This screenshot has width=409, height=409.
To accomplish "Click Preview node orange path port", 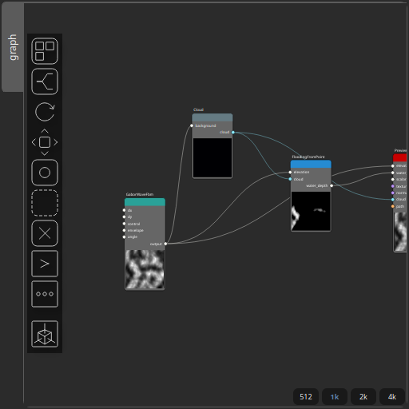I will 393,206.
